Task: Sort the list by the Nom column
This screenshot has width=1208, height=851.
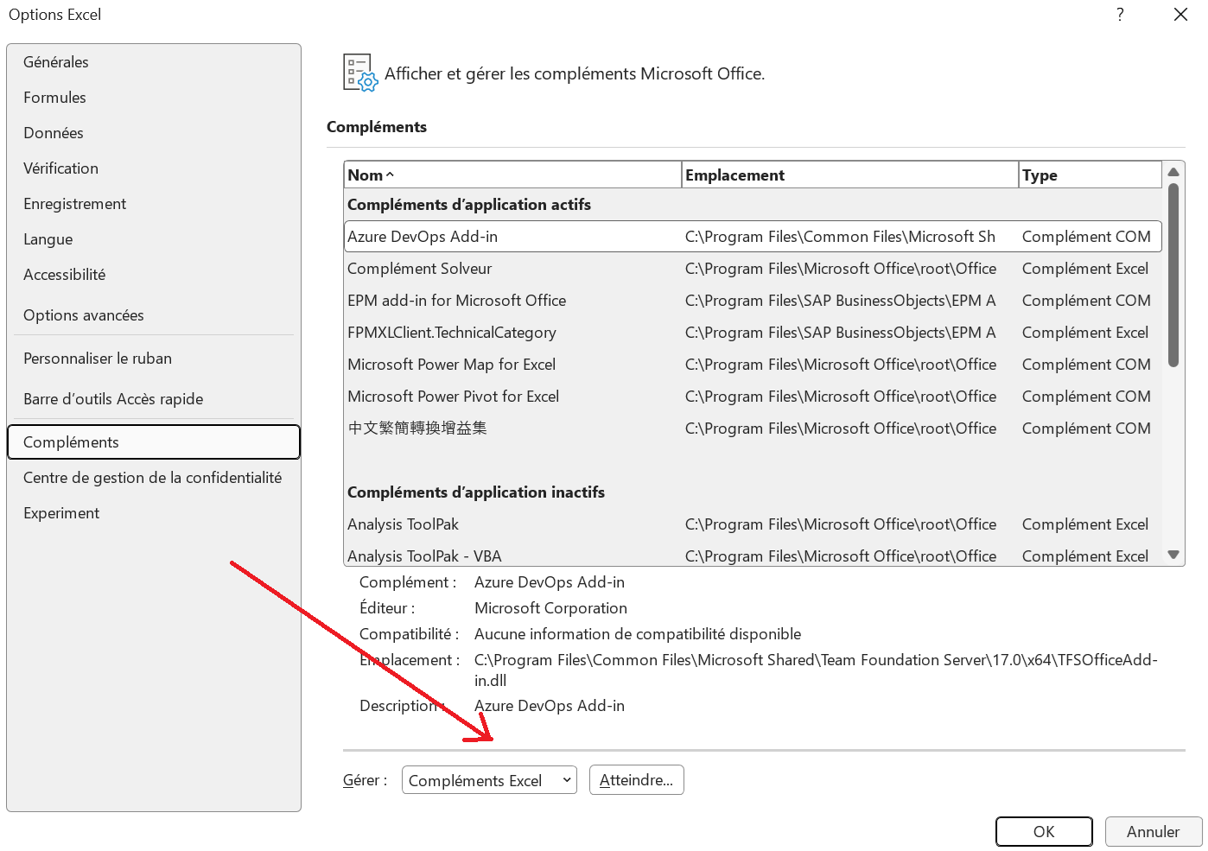Action: pos(512,175)
